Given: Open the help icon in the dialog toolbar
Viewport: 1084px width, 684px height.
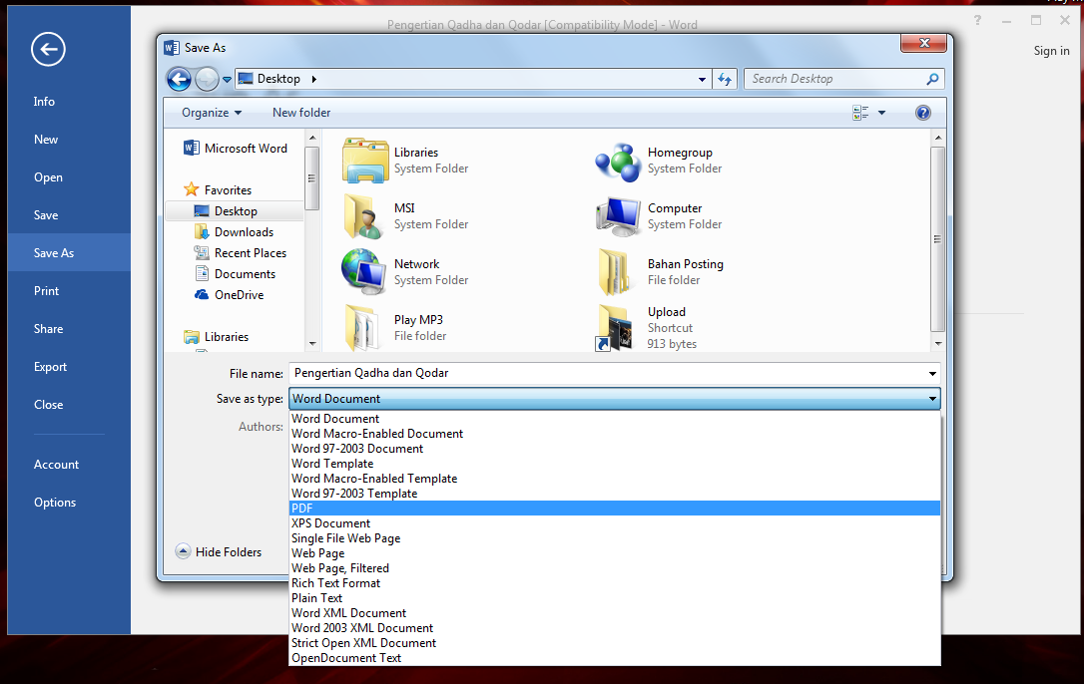Looking at the screenshot, I should tap(923, 113).
